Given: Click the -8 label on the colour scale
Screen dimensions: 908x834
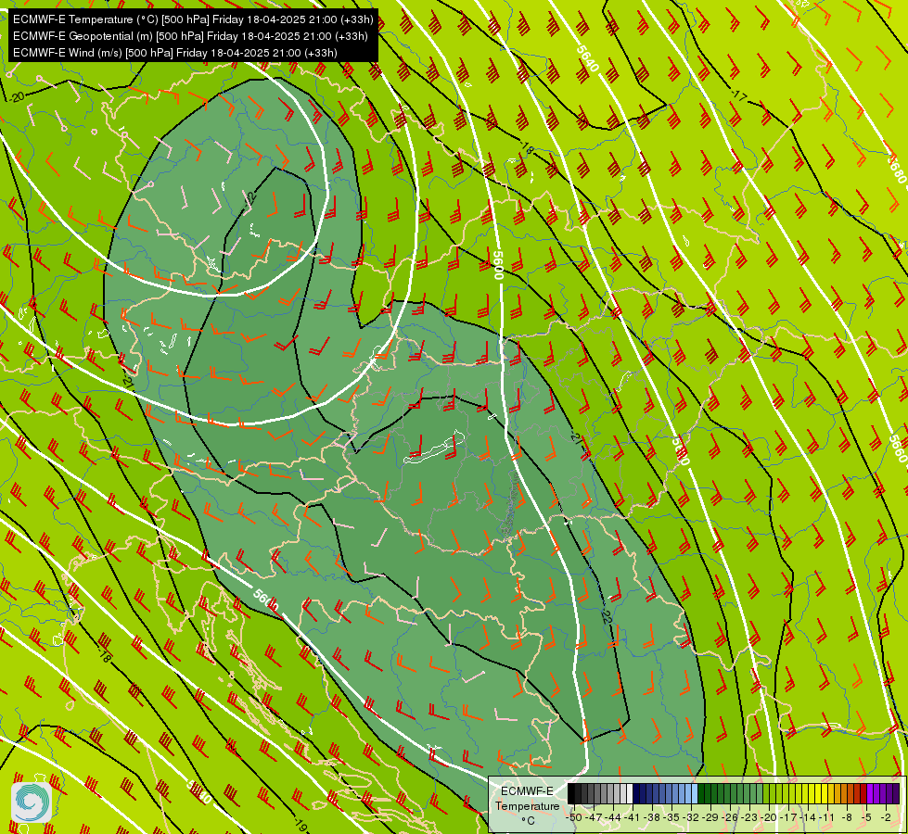Looking at the screenshot, I should (847, 817).
